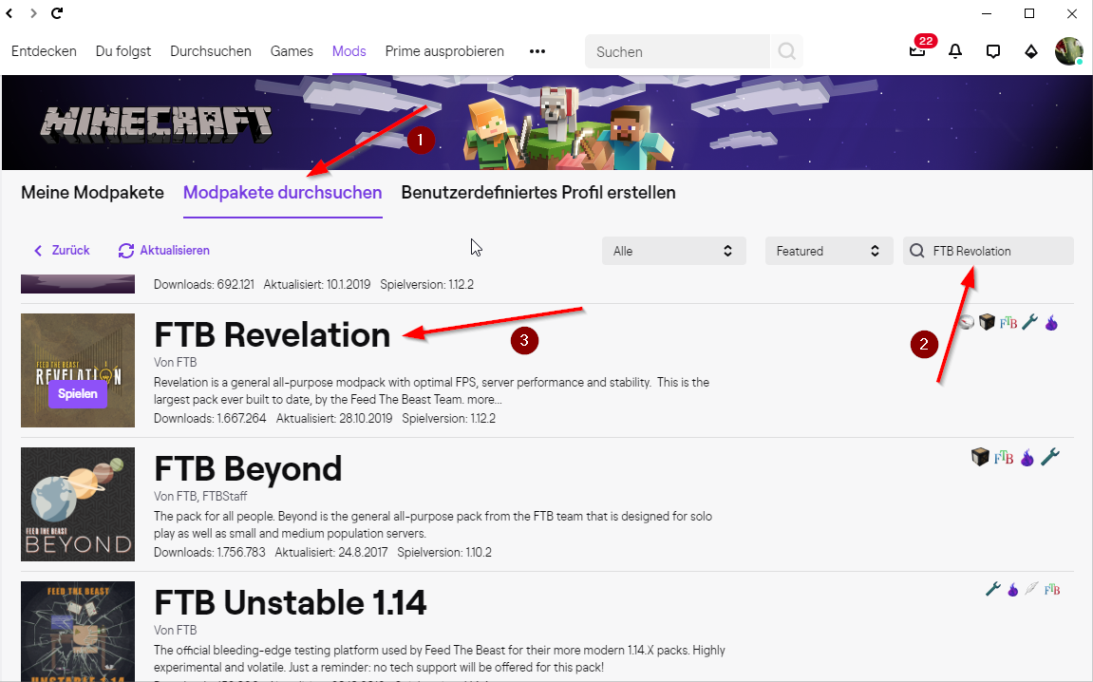The height and width of the screenshot is (682, 1093).
Task: Open the Featured sort dropdown
Action: pyautogui.click(x=829, y=251)
